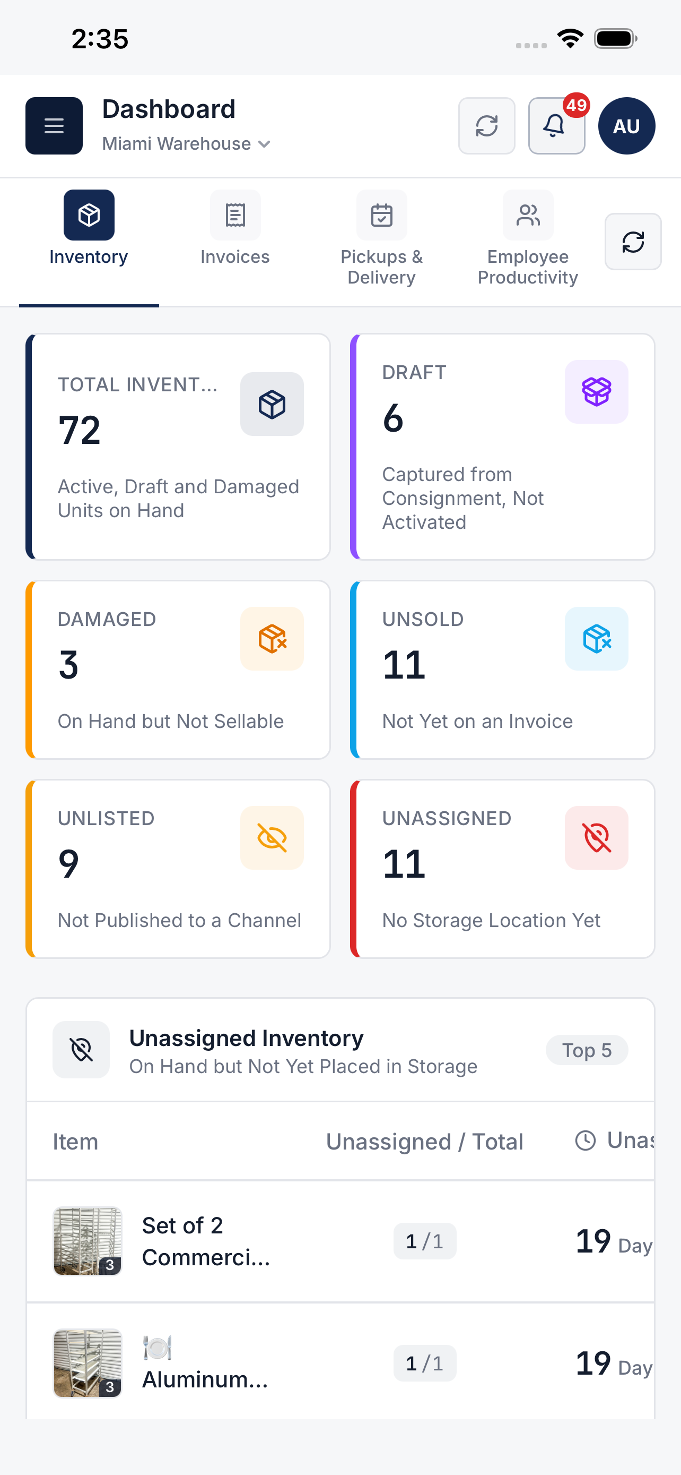The image size is (681, 1475).
Task: Open the hamburger menu button
Action: point(54,125)
